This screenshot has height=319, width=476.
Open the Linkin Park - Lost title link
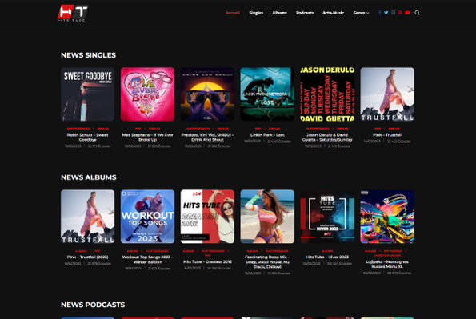point(267,135)
